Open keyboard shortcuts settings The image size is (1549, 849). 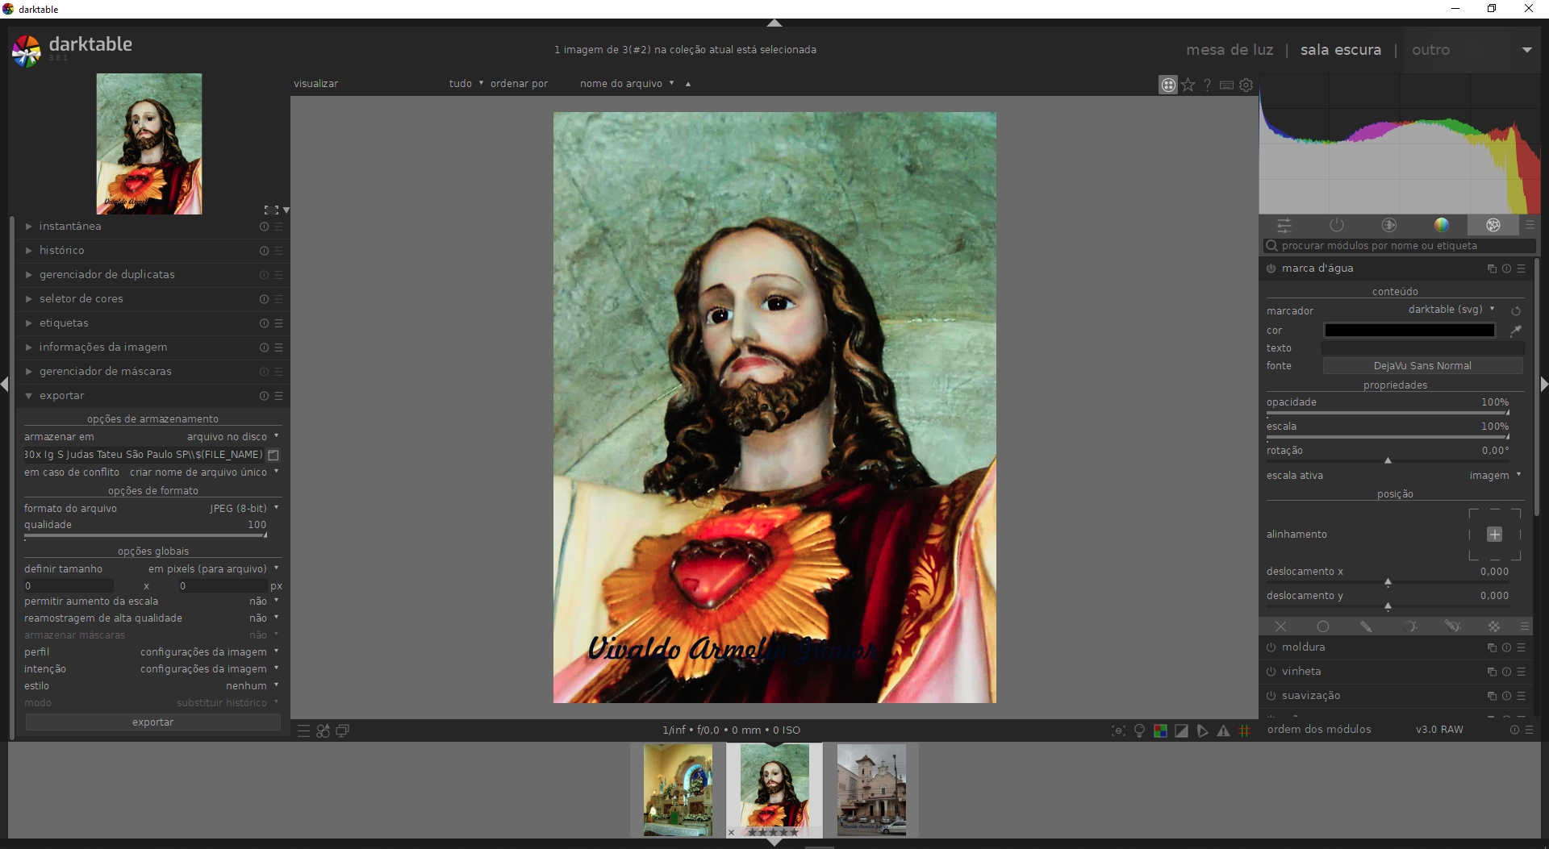(1226, 85)
